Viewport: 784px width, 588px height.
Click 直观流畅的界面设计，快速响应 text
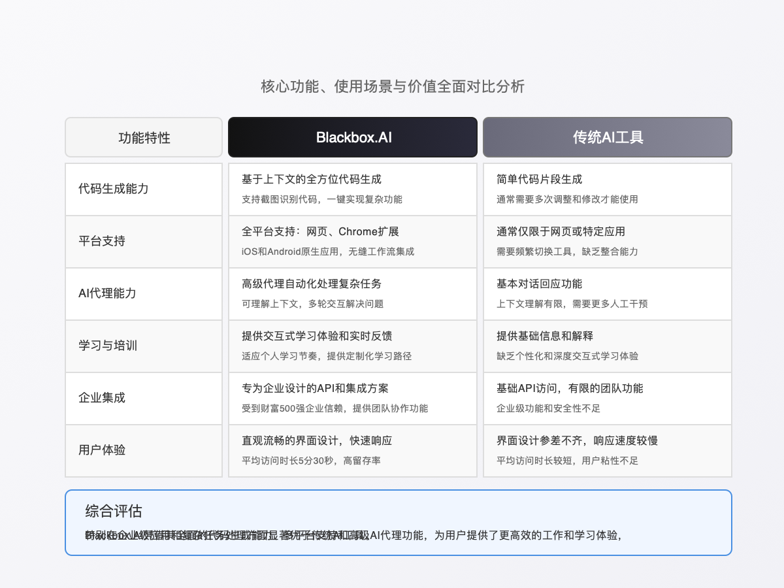[317, 440]
